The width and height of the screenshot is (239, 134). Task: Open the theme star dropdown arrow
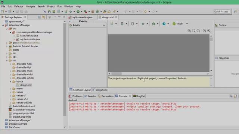coord(147,24)
